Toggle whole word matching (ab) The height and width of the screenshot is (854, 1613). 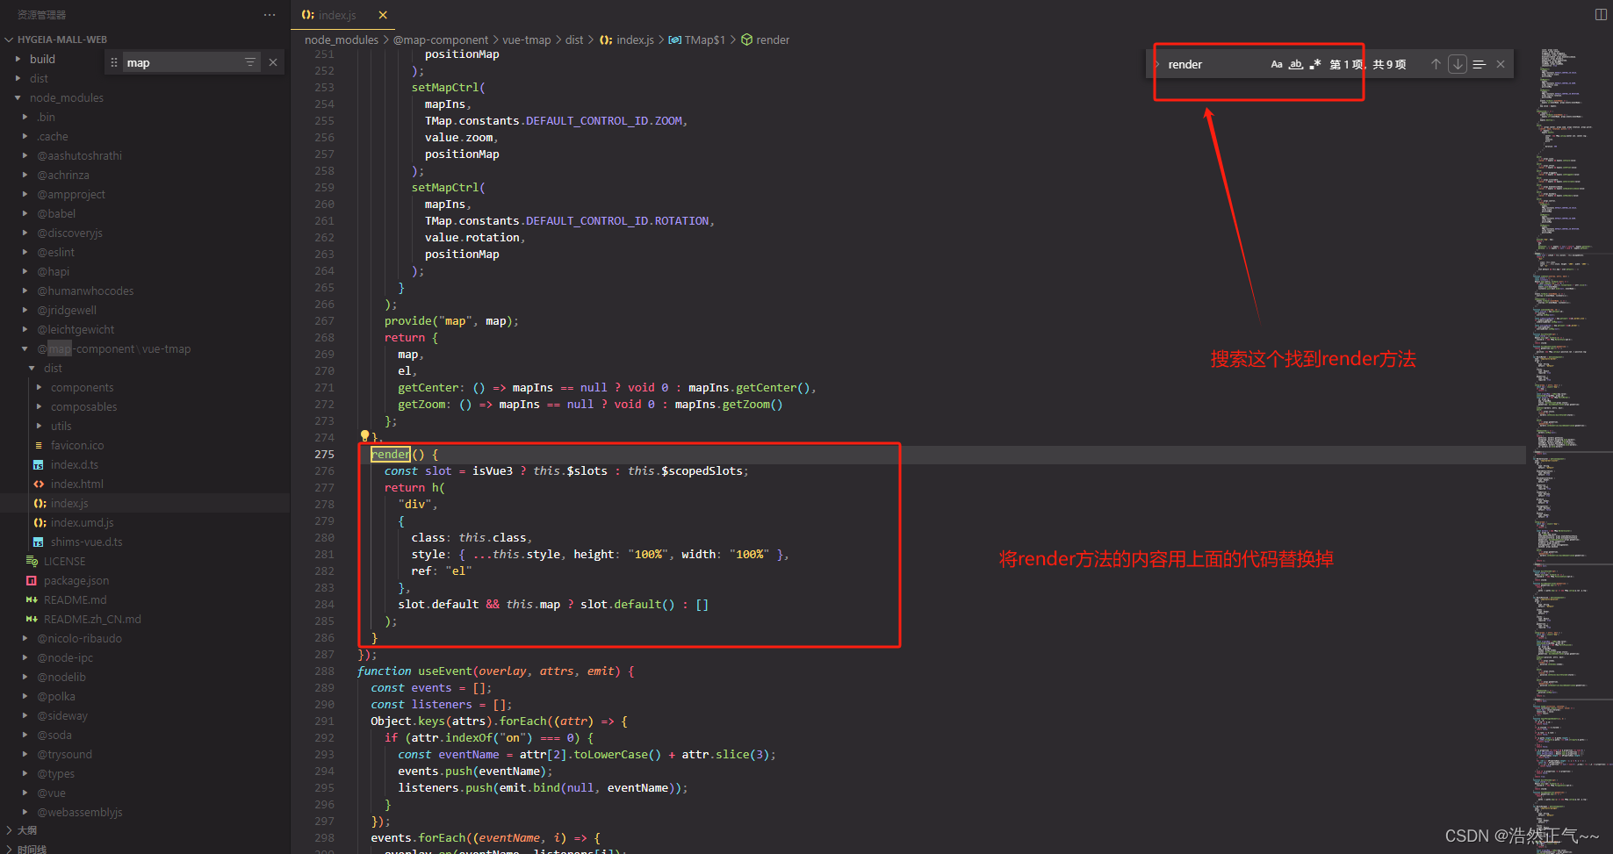point(1296,63)
